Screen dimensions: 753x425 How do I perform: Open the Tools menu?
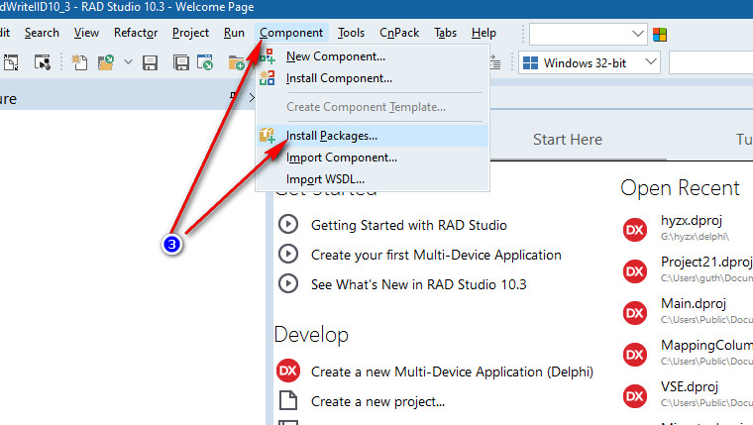(x=351, y=33)
